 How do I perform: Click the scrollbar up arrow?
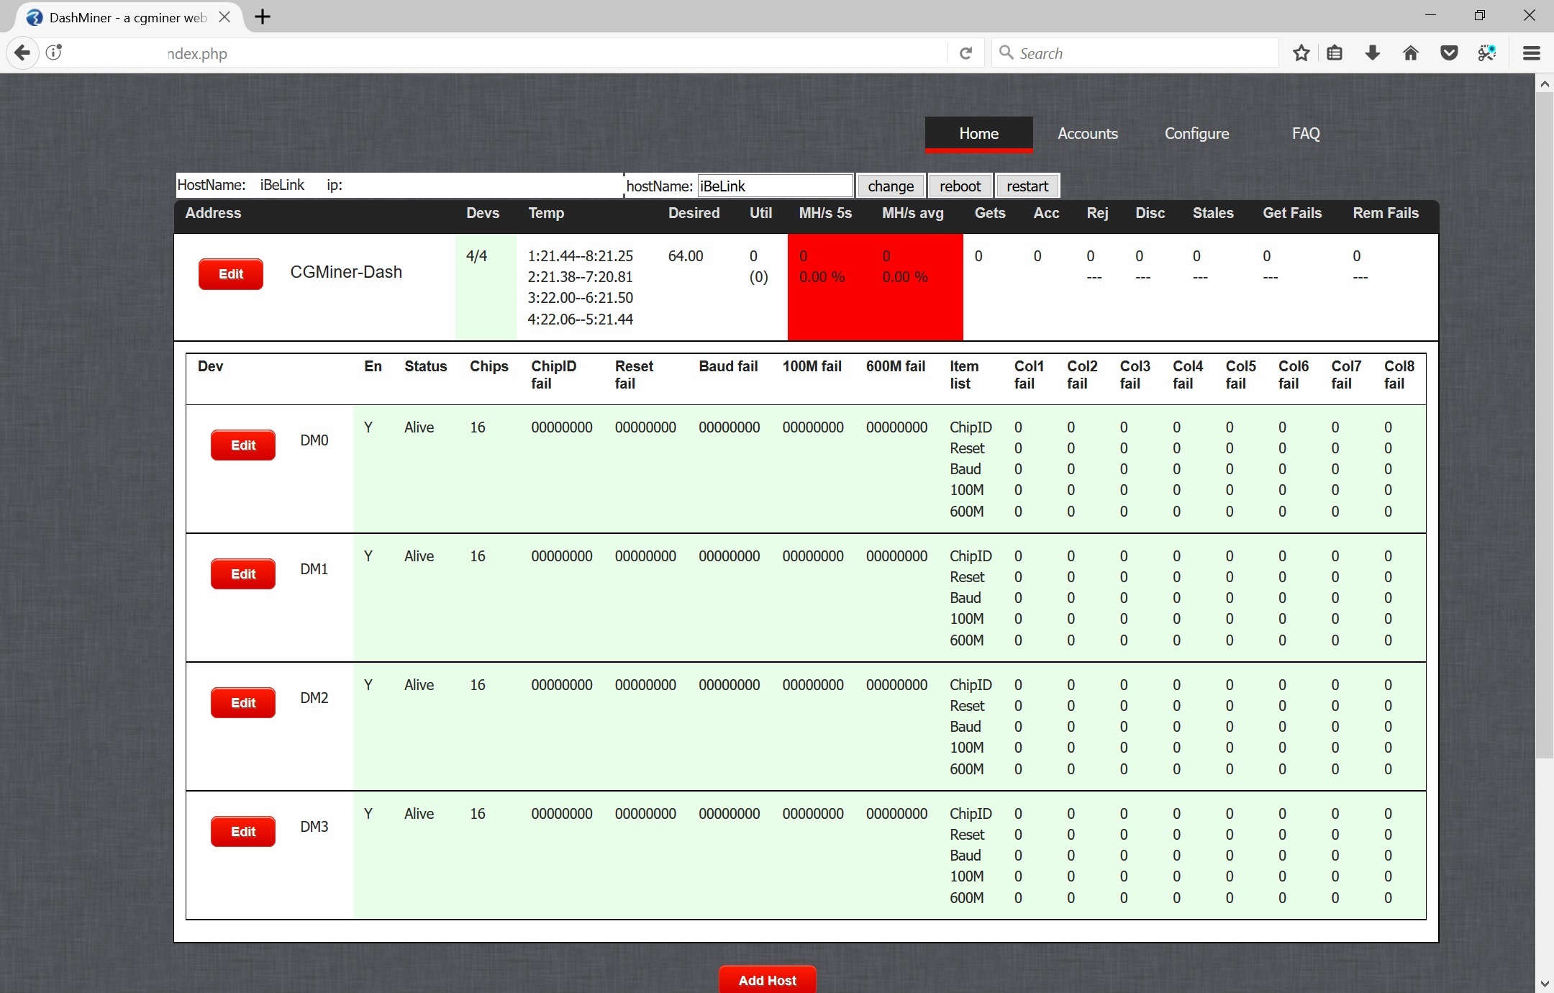click(x=1544, y=83)
